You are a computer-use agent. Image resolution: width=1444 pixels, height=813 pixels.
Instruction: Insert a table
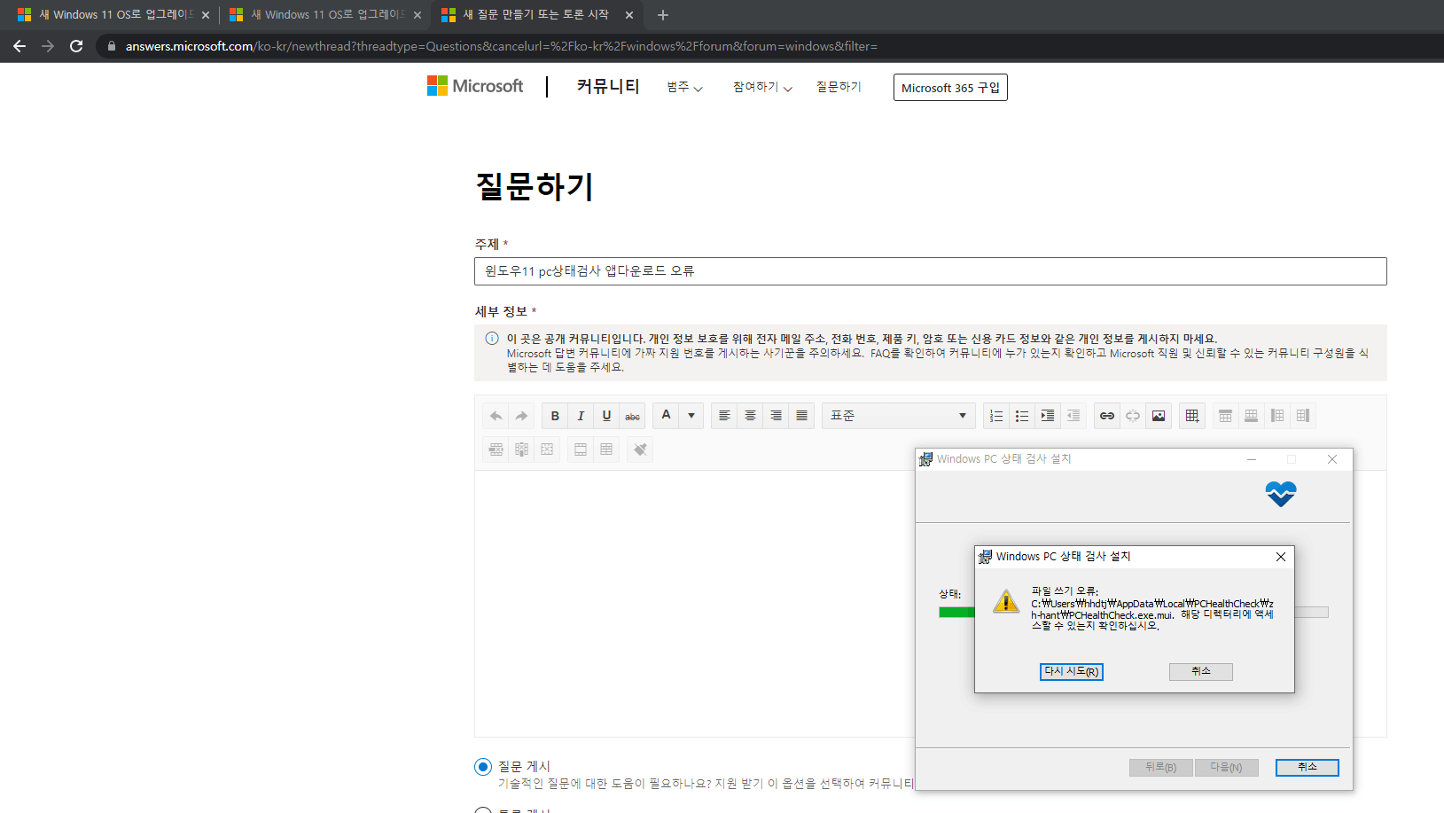pos(1192,416)
